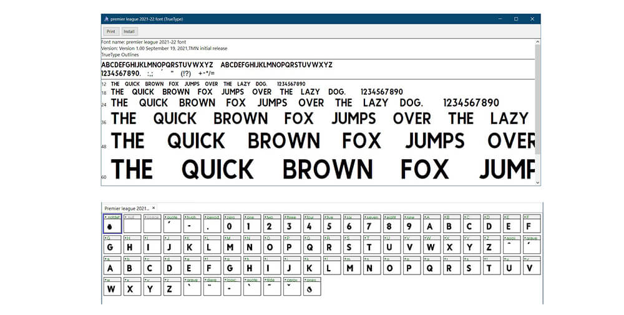Select the caron glyph cell
The height and width of the screenshot is (315, 624).
point(292,286)
